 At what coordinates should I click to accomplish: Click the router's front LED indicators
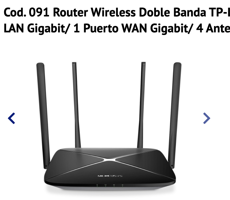[x=110, y=185]
